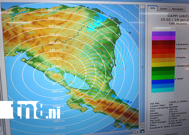Screen dimensions: 189x135
Task: Click the vertical scrollbar grip handle
Action: [x=142, y=67]
